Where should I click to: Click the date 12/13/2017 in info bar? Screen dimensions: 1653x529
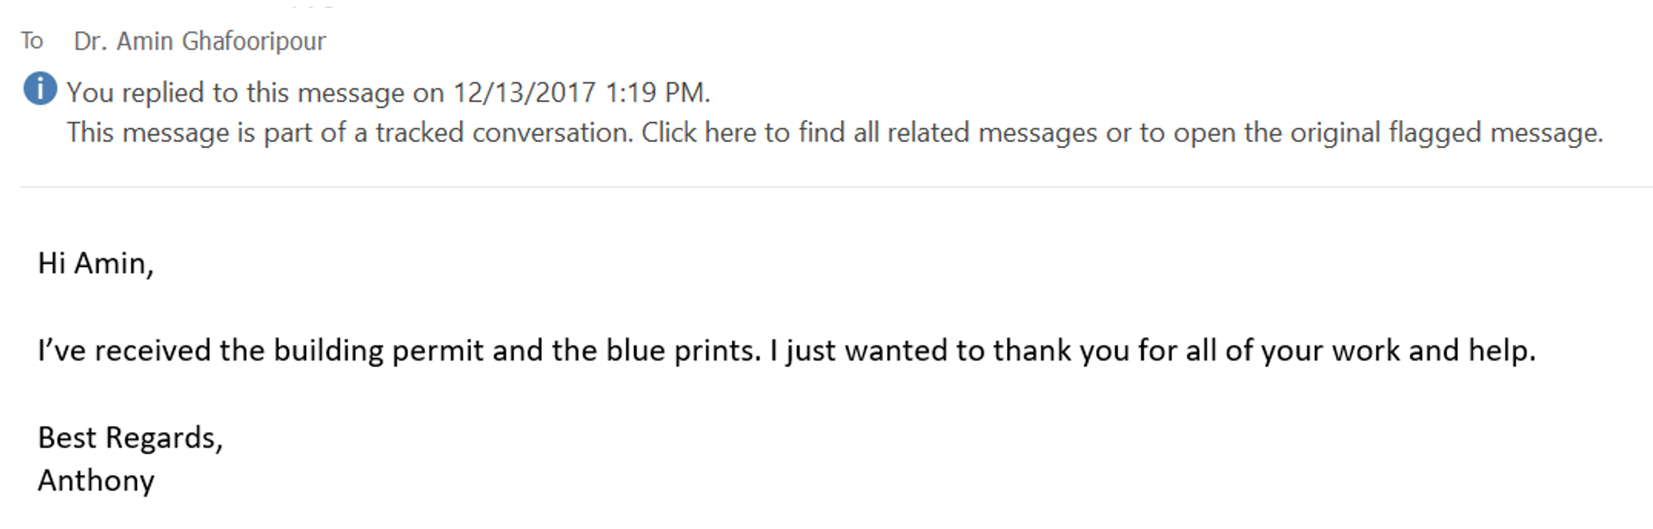pos(524,93)
